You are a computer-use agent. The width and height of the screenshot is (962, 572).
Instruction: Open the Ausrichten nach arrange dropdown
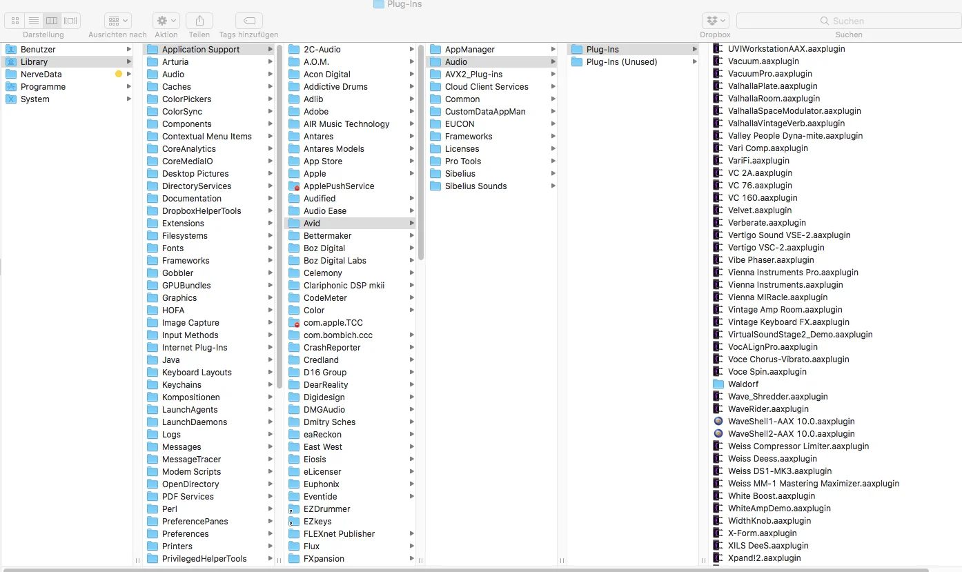pyautogui.click(x=117, y=21)
